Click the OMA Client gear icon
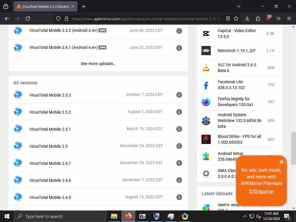Screen dimensions: 296x222 click(206, 173)
